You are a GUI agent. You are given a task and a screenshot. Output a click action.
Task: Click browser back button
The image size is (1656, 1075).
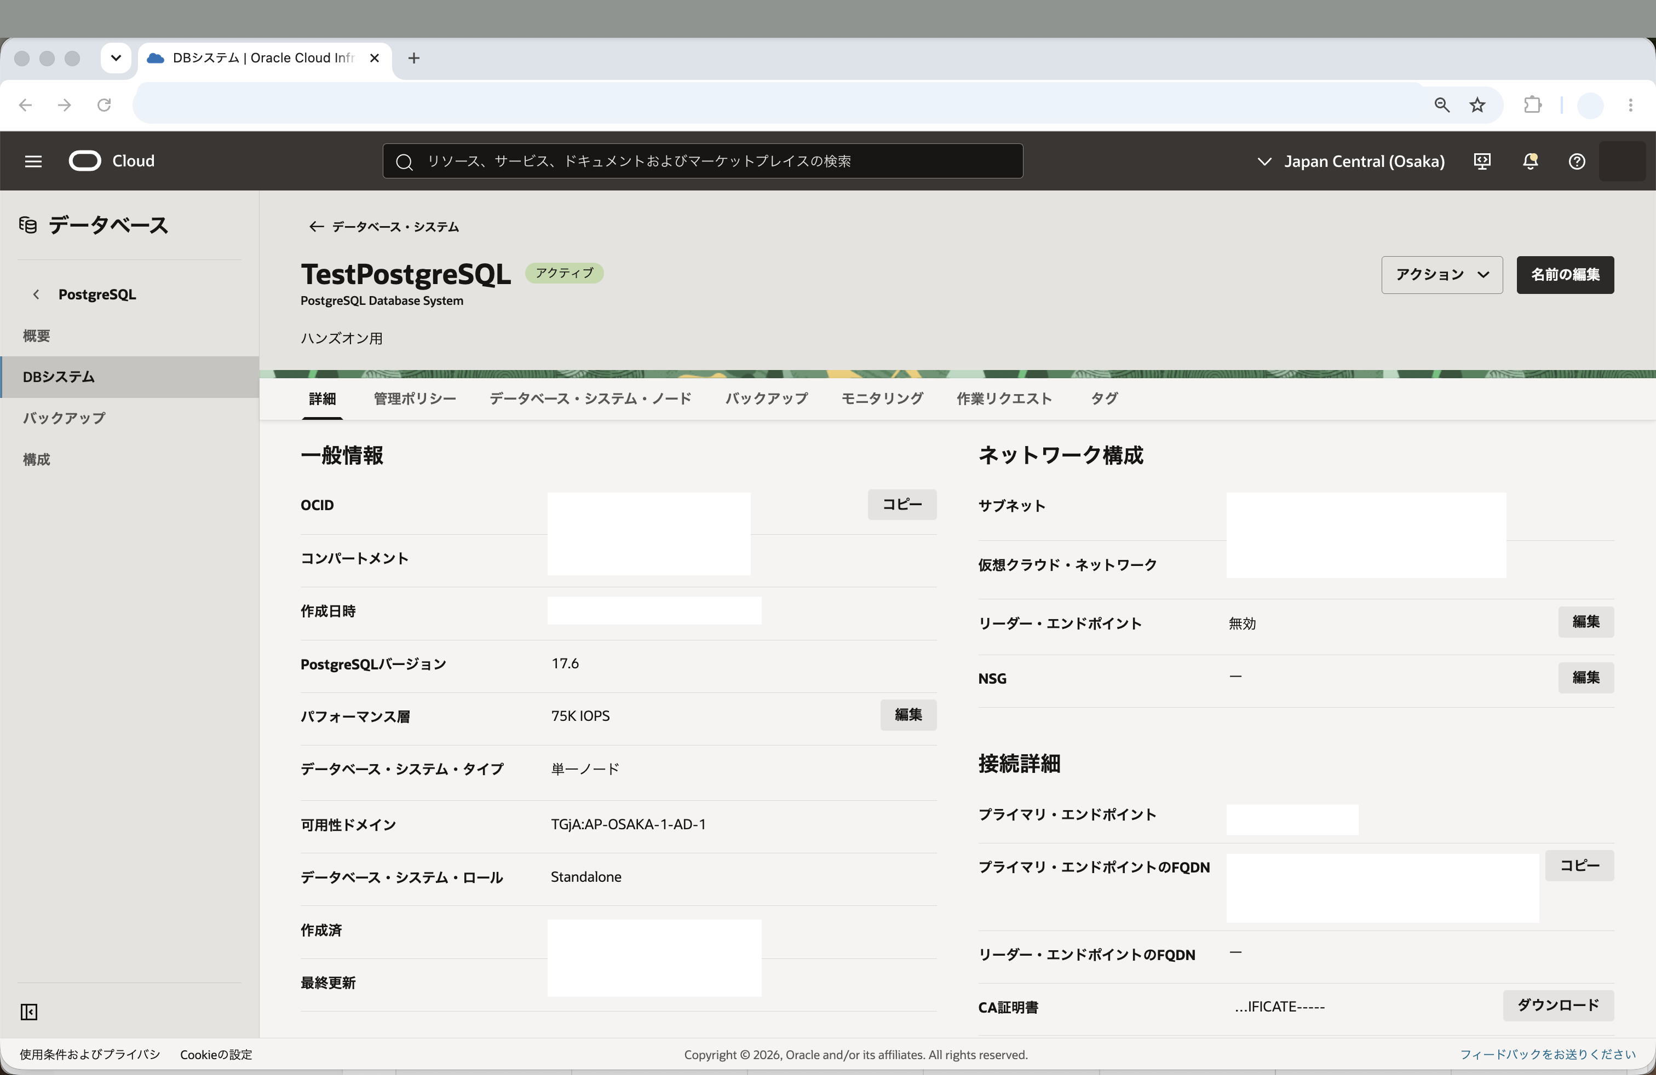point(26,105)
